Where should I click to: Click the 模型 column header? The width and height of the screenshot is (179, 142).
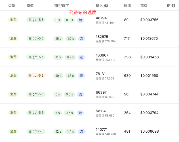click(30, 6)
